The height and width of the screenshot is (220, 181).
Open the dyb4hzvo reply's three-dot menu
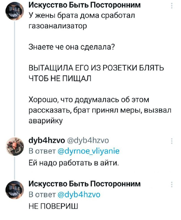point(172,141)
